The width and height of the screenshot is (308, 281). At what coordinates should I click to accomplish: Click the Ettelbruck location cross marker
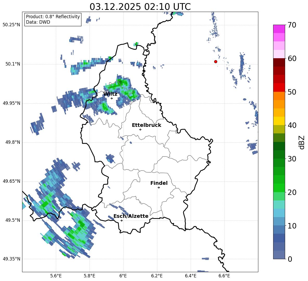(x=140, y=129)
